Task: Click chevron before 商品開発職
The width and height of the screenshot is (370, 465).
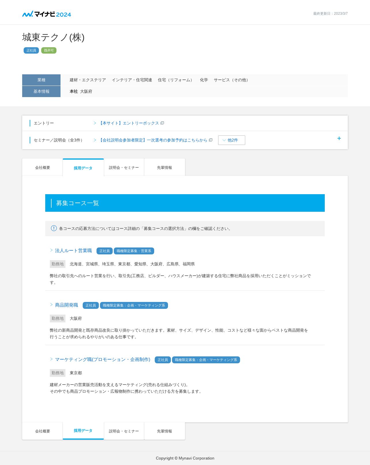Action: coord(51,305)
